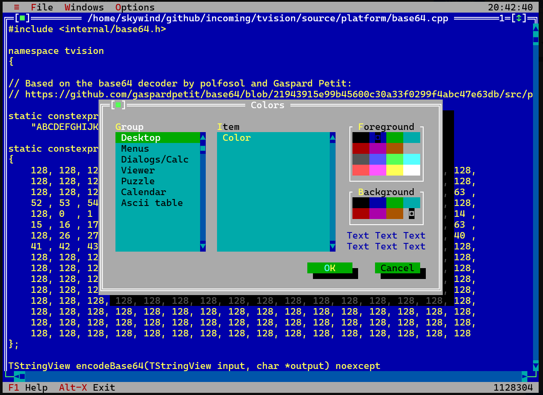Click the Item list scrollbar down arrow
Image resolution: width=543 pixels, height=395 pixels.
pyautogui.click(x=332, y=246)
